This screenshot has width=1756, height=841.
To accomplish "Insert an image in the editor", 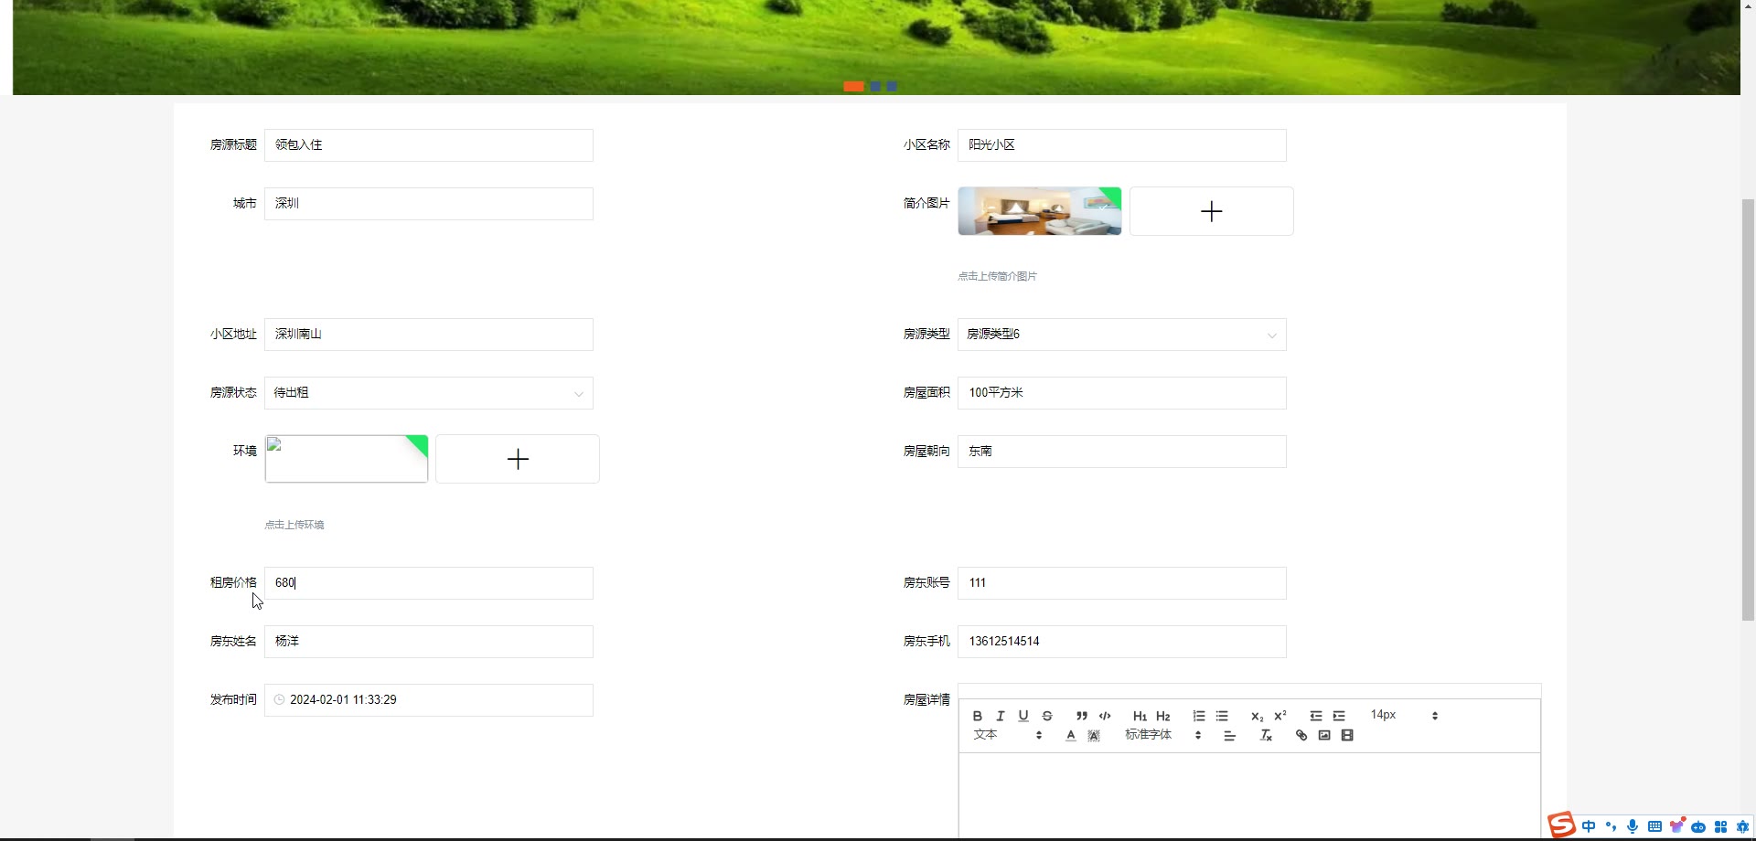I will coord(1324,735).
